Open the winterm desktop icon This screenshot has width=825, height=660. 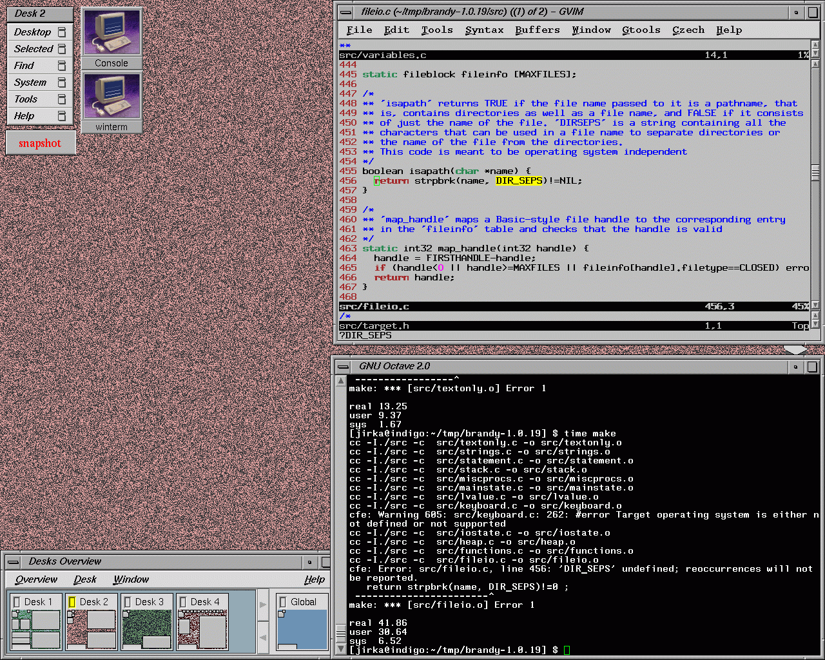coord(112,96)
